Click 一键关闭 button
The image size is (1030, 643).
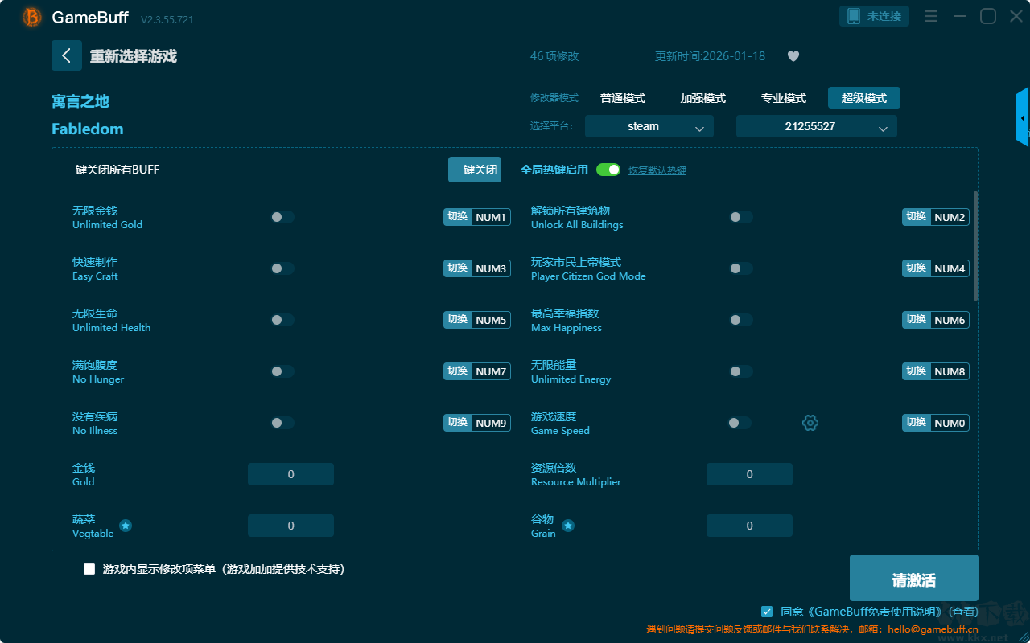[475, 170]
